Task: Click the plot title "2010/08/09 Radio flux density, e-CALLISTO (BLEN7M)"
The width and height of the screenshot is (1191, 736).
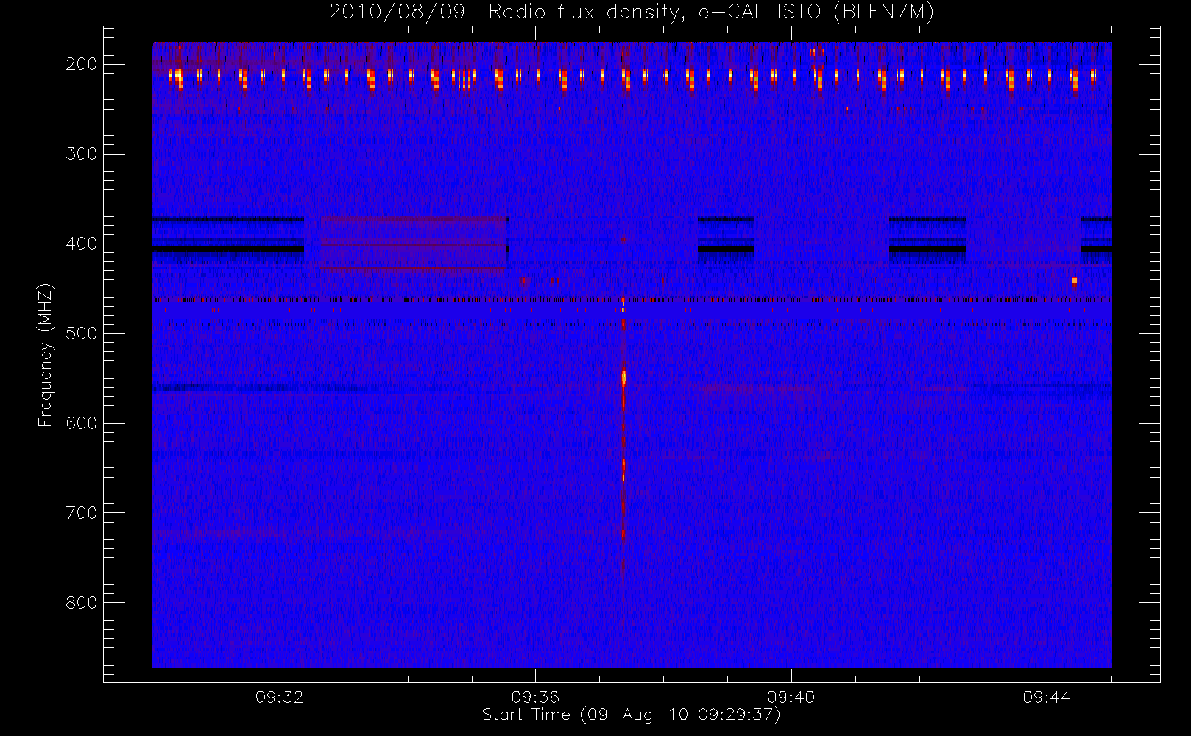Action: coord(632,13)
